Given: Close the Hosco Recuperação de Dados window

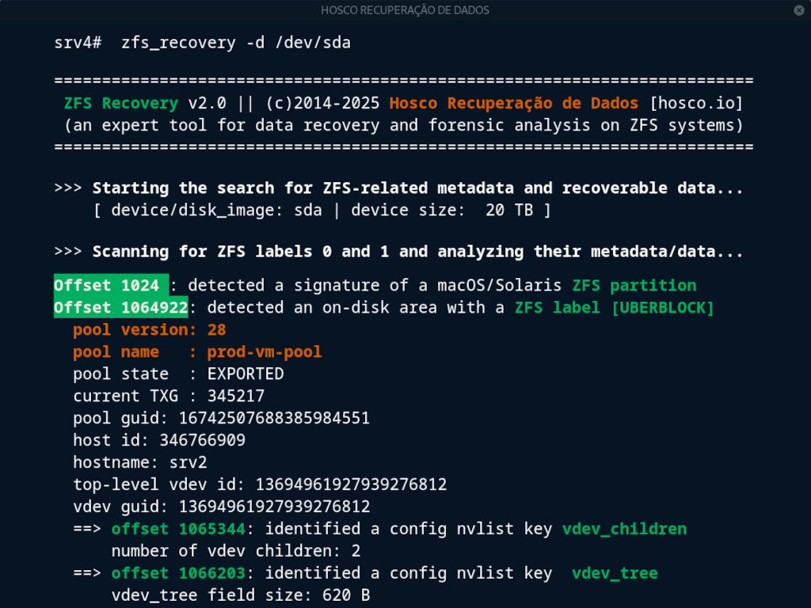Looking at the screenshot, I should [798, 10].
